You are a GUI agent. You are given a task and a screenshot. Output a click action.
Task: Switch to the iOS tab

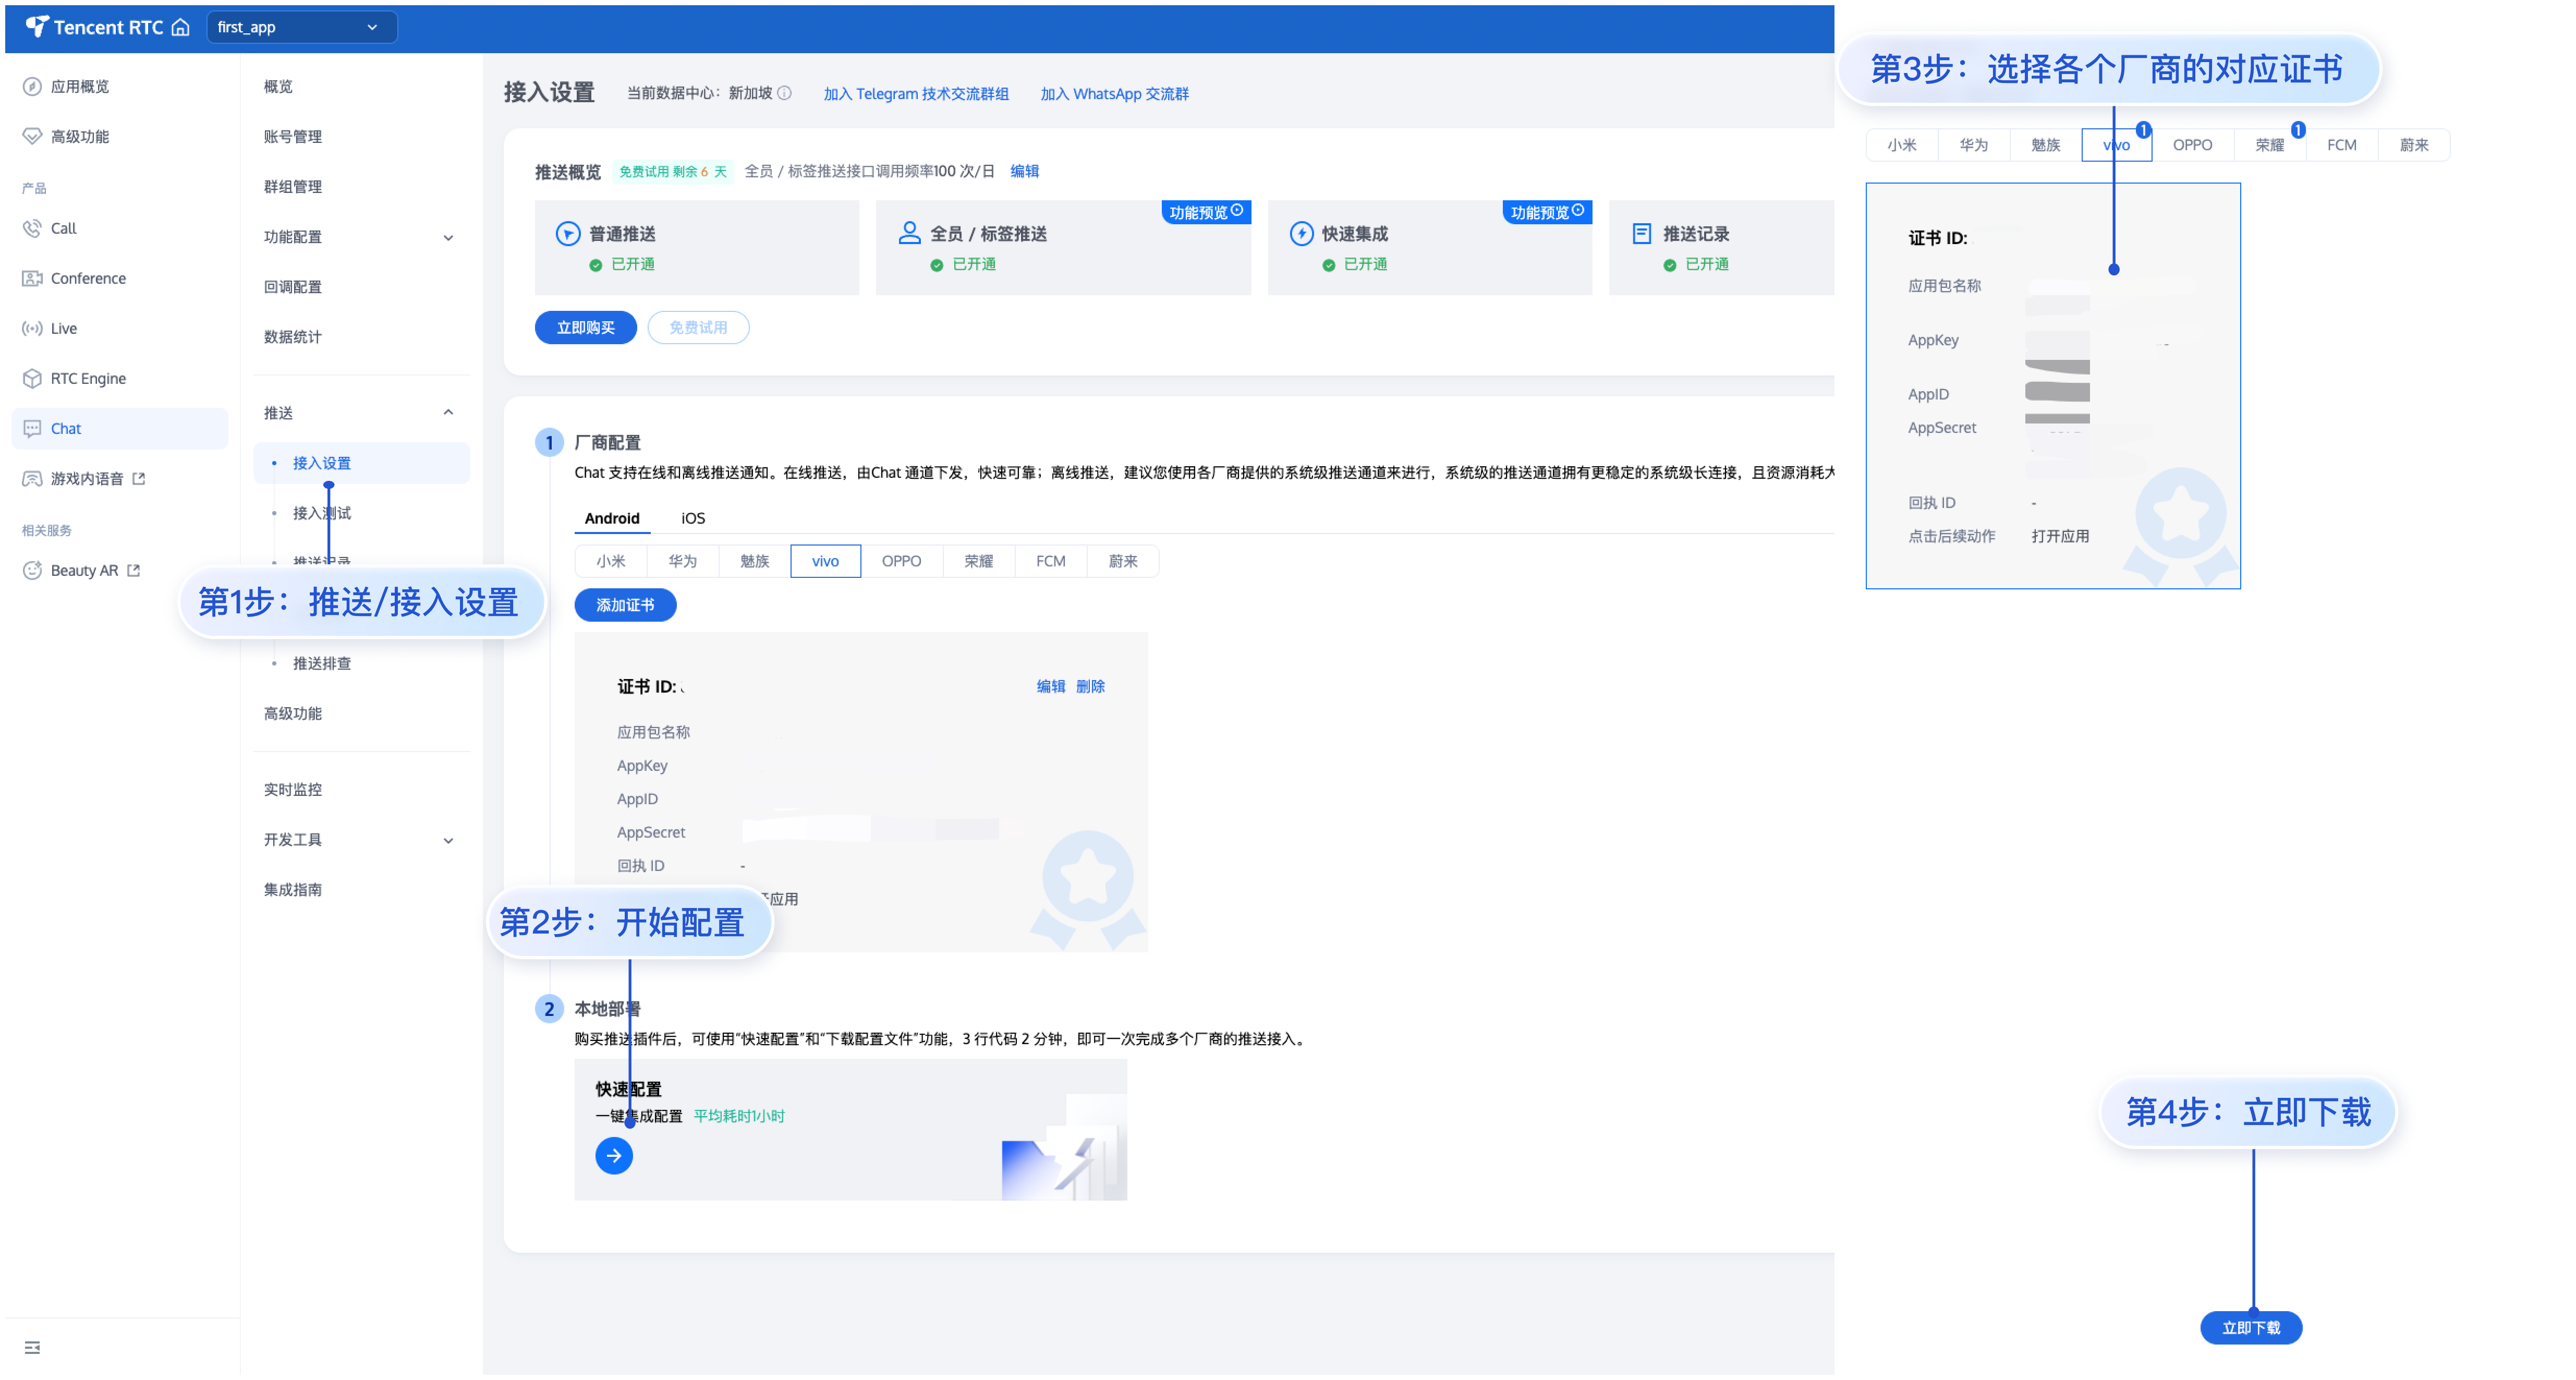coord(692,518)
